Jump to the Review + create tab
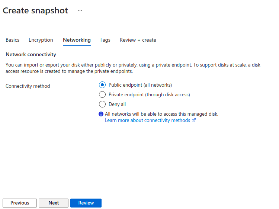Screen dimensions: 279x209 (138, 40)
